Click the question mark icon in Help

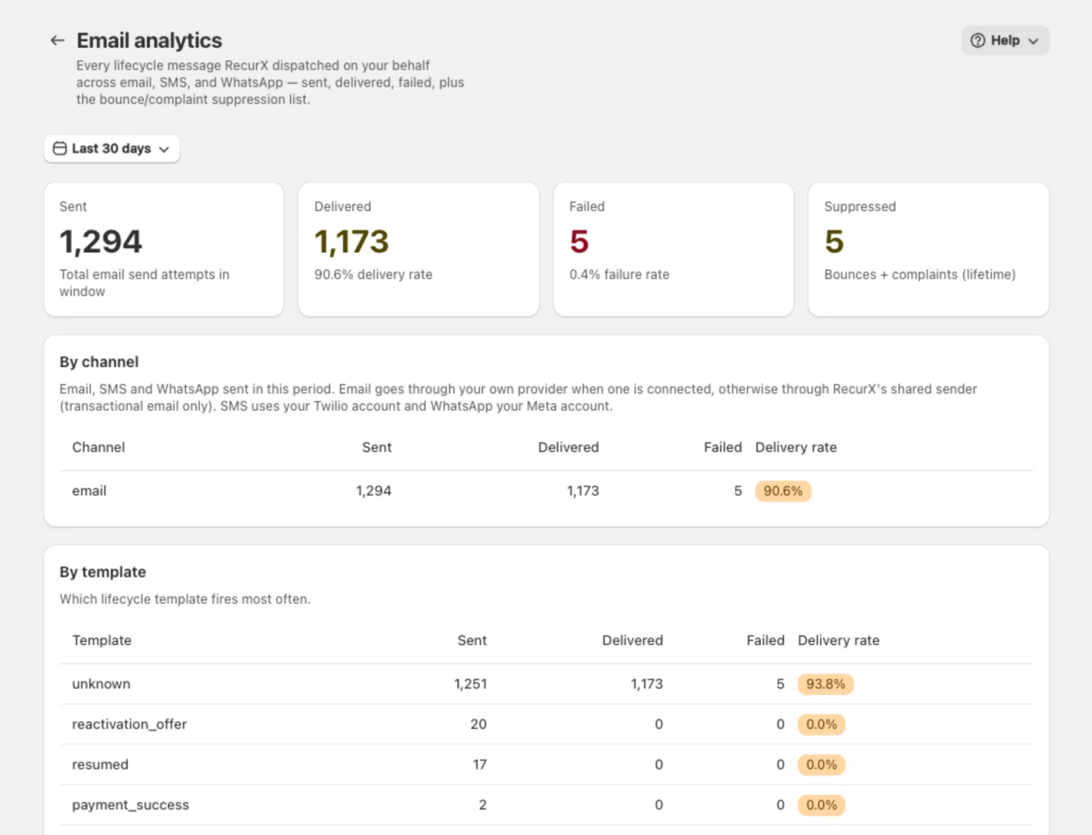point(977,41)
